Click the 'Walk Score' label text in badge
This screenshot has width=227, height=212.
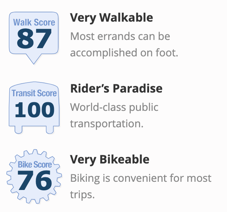click(x=34, y=22)
